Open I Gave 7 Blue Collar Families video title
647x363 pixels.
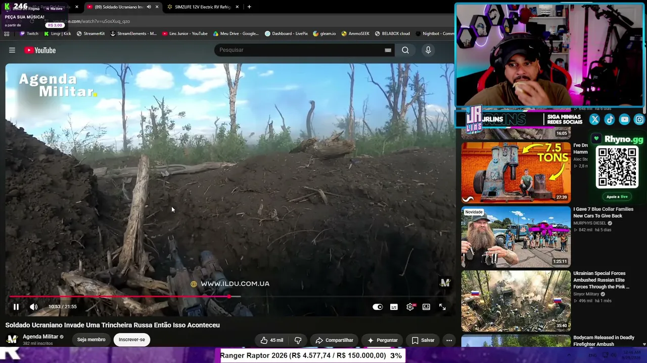tap(603, 212)
